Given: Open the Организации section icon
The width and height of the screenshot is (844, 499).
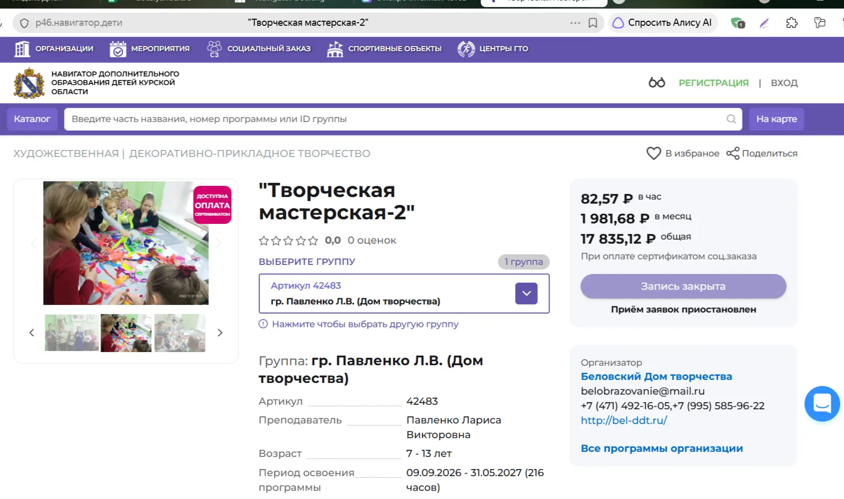Looking at the screenshot, I should pyautogui.click(x=22, y=49).
